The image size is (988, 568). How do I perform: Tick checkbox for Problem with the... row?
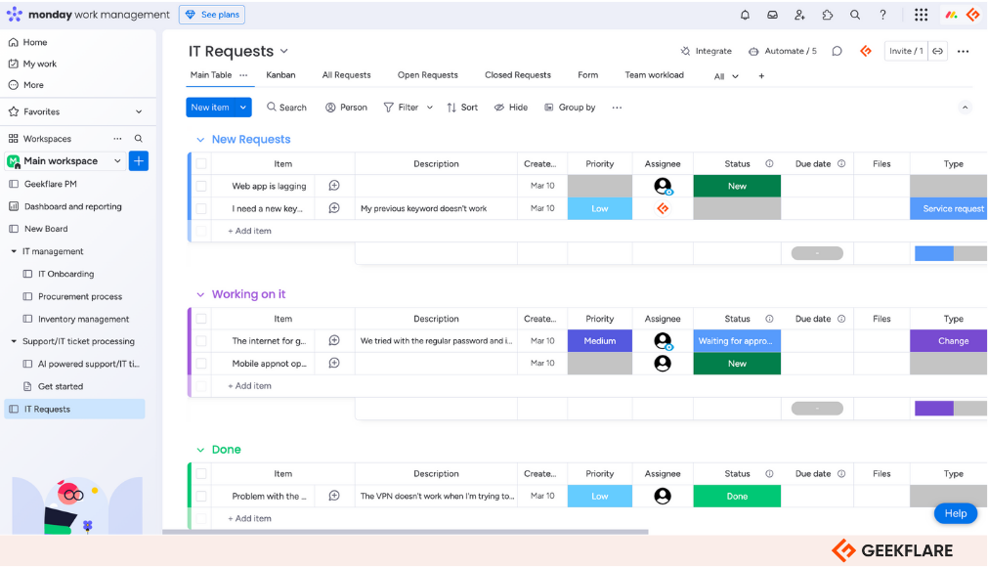coord(201,496)
